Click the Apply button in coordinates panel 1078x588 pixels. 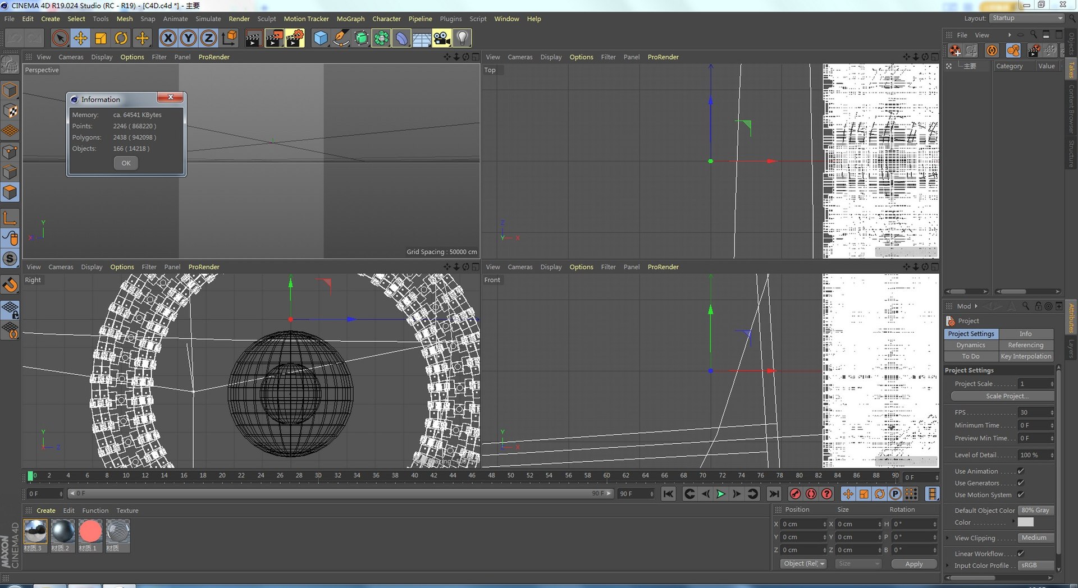(914, 564)
